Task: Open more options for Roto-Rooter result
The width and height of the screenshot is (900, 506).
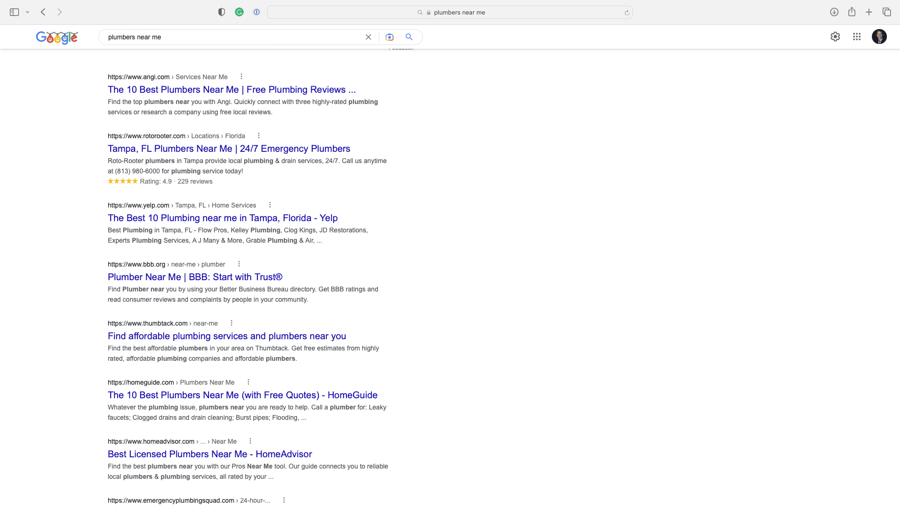Action: (259, 135)
